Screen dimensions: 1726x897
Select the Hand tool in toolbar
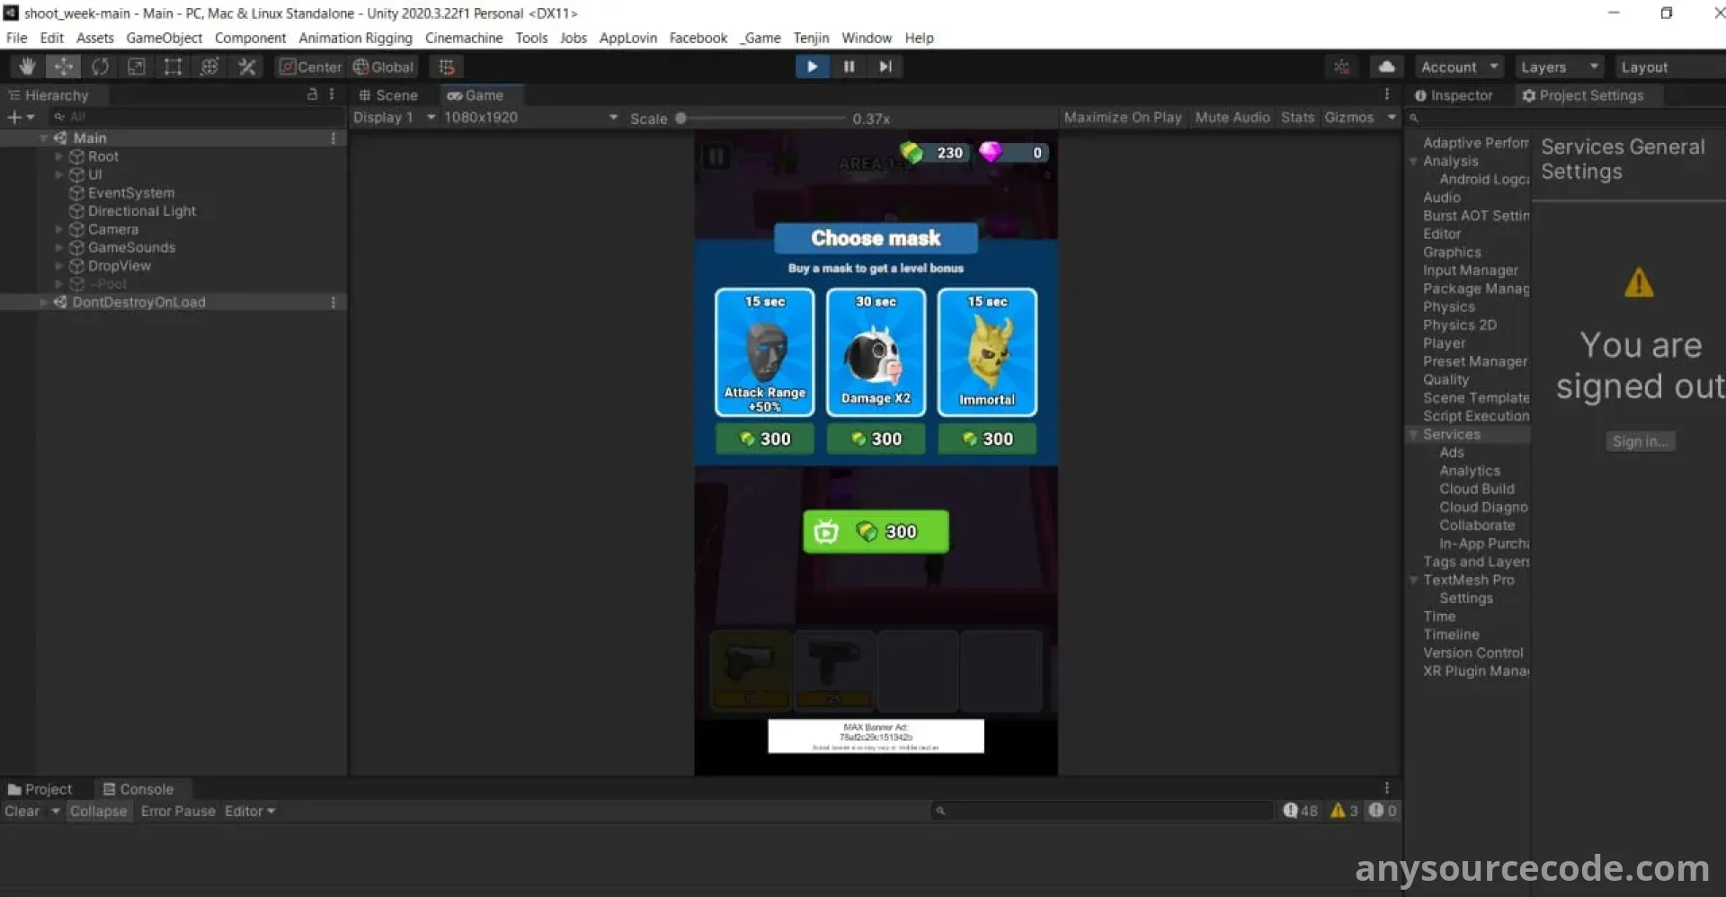coord(27,67)
